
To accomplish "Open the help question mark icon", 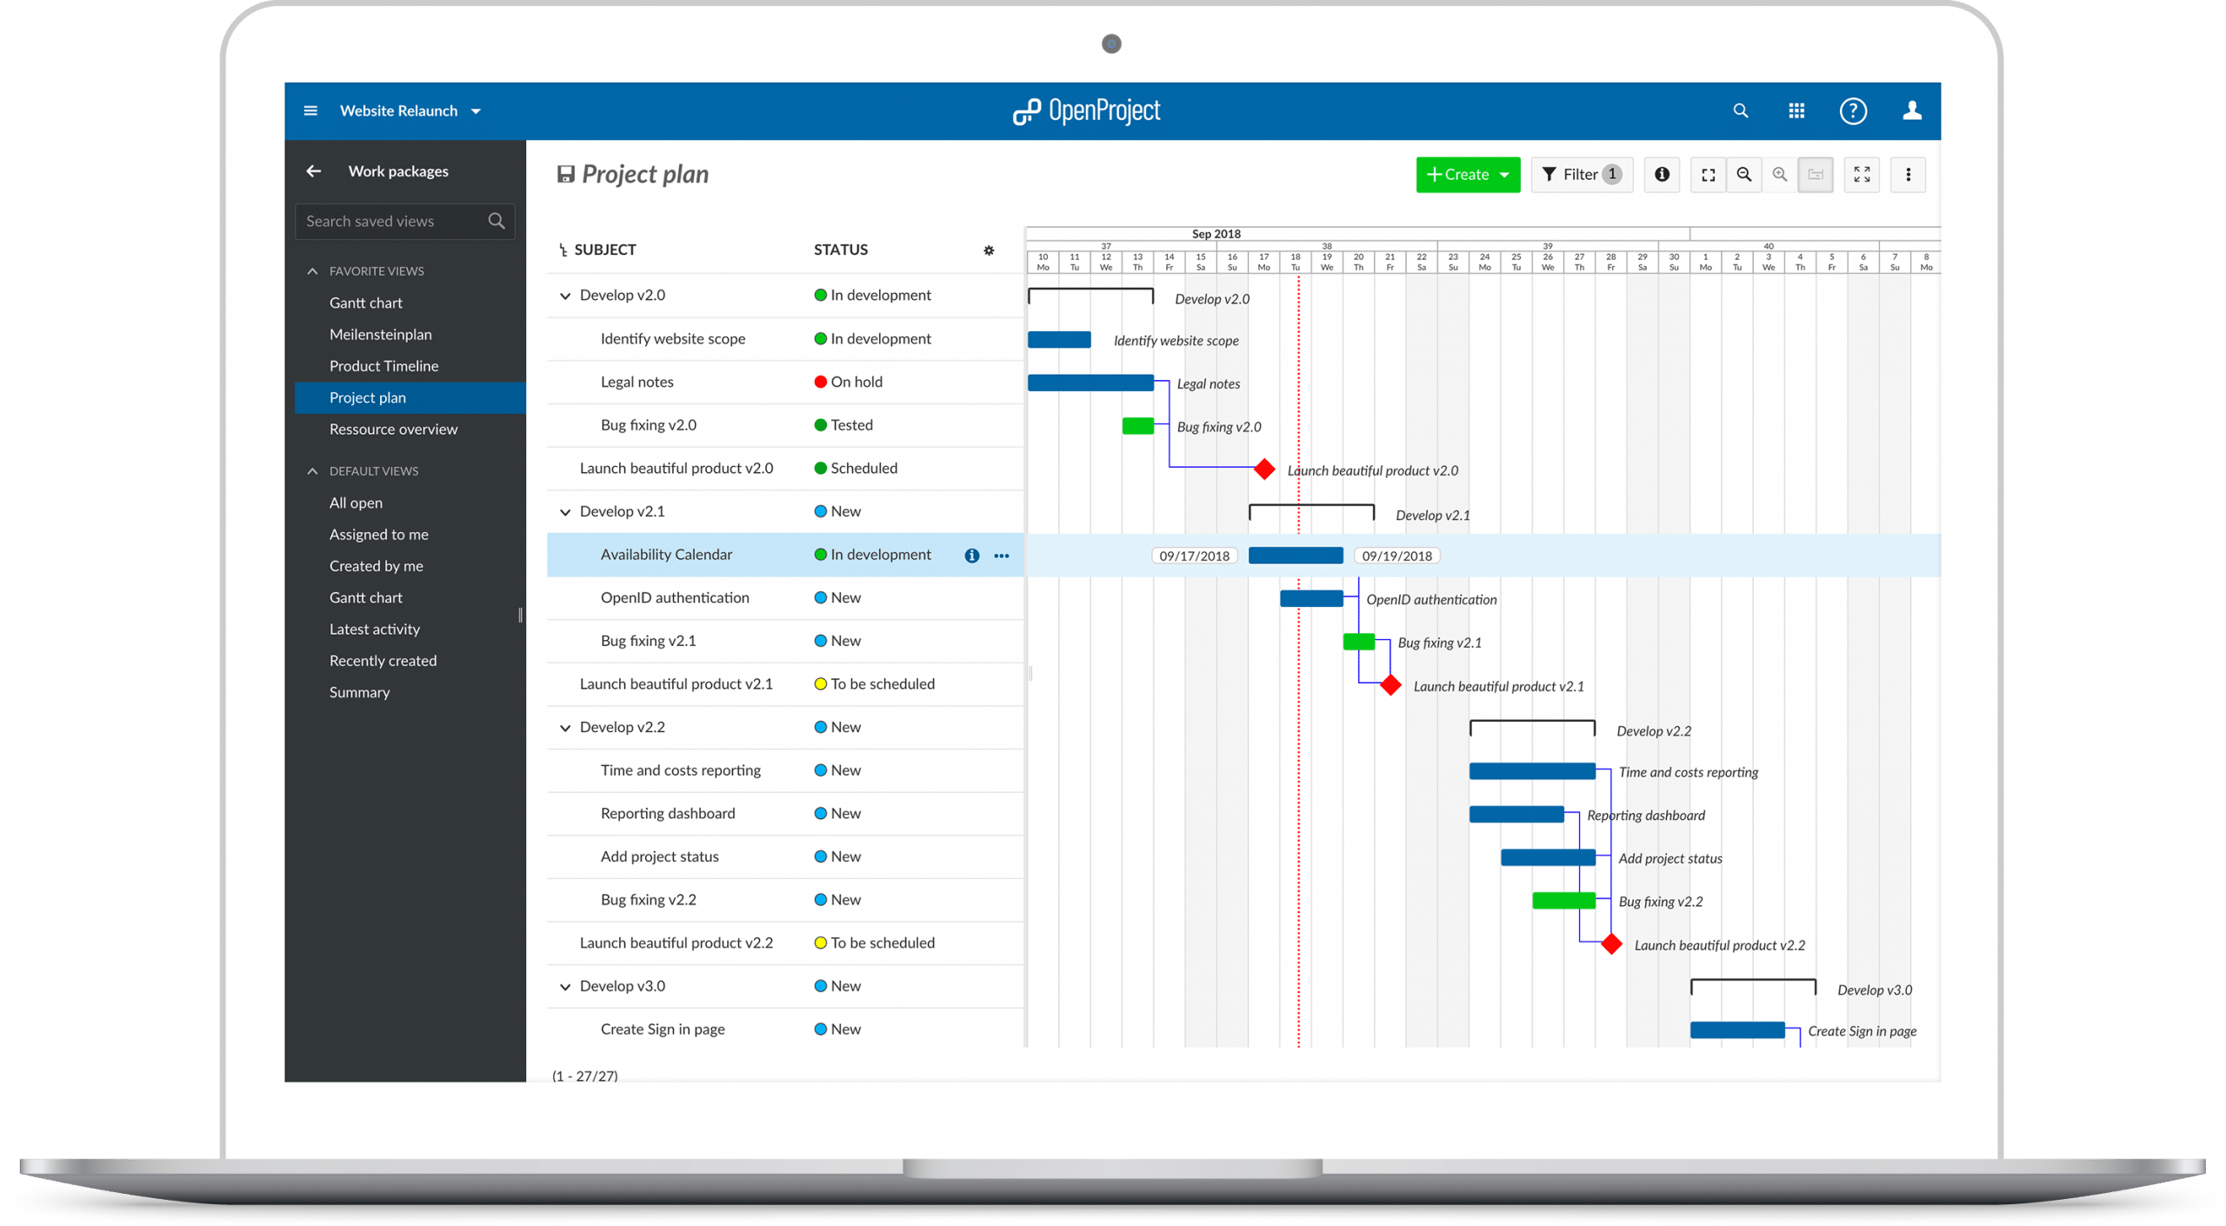I will tap(1853, 111).
